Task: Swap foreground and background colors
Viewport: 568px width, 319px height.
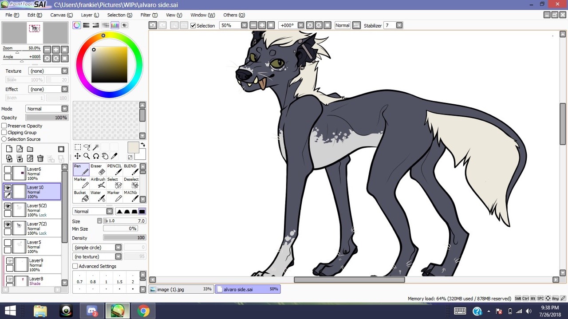Action: (x=143, y=145)
